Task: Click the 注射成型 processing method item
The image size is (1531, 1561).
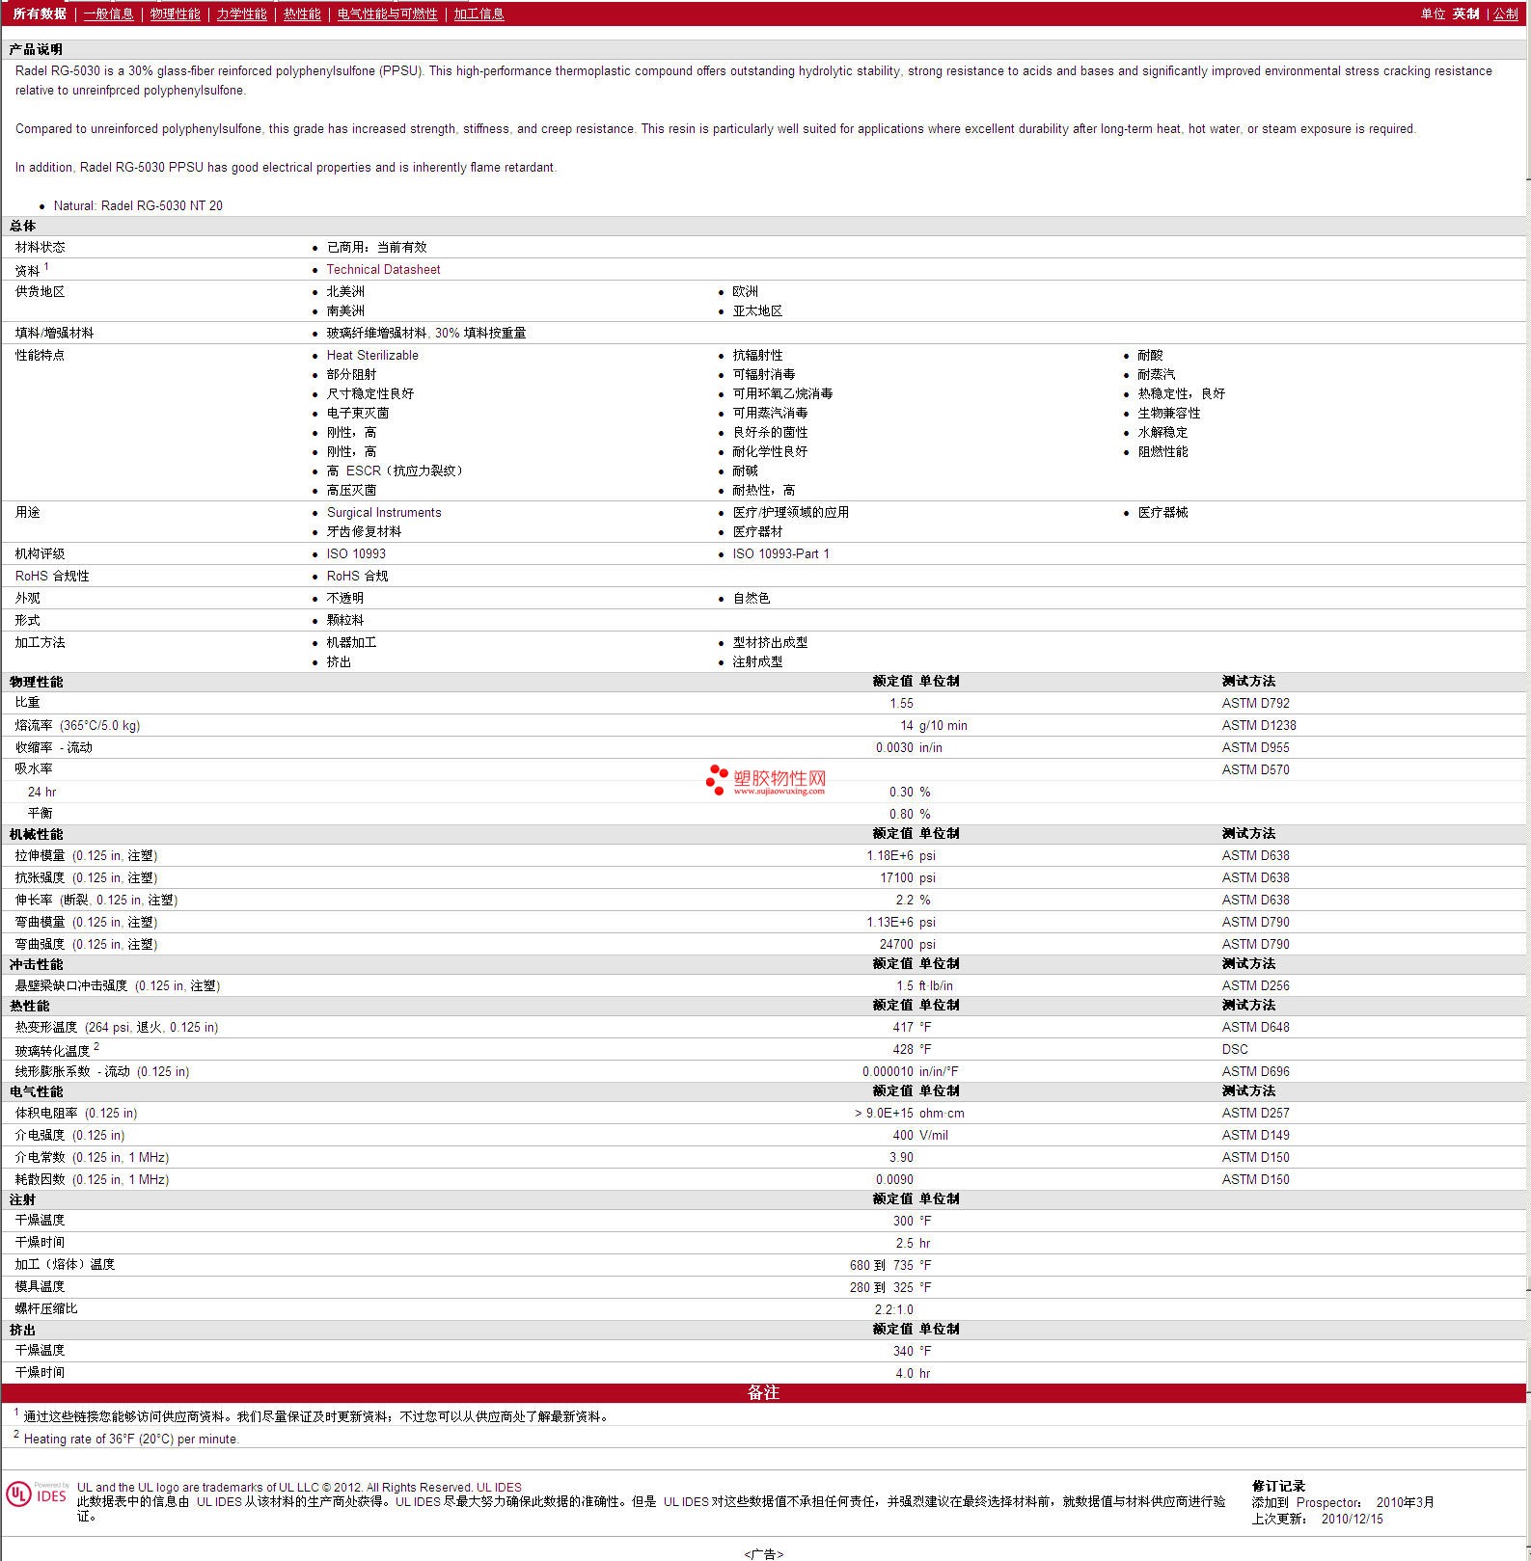Action: tap(757, 661)
